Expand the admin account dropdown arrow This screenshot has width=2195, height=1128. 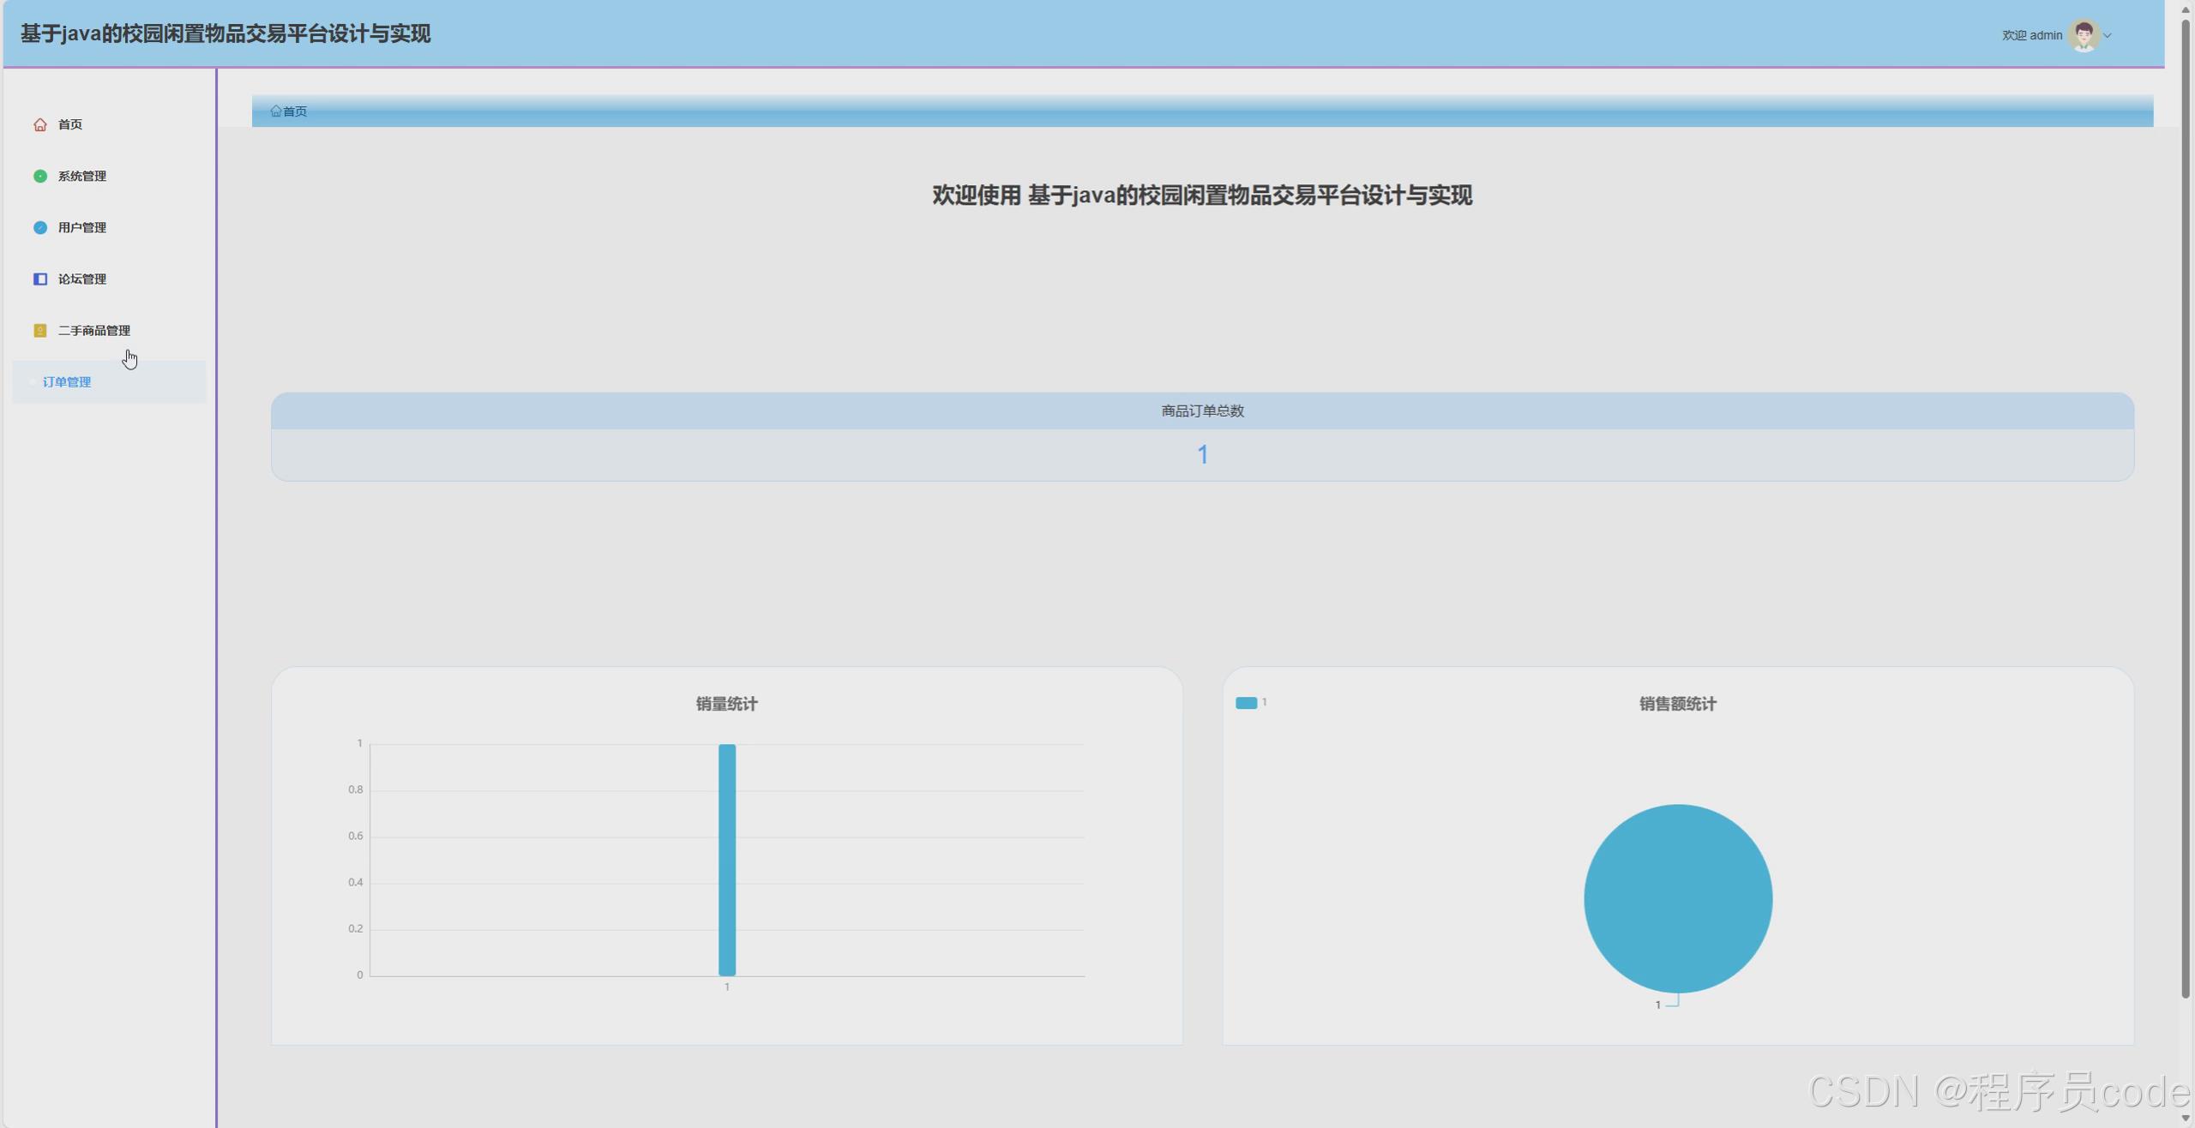2108,36
